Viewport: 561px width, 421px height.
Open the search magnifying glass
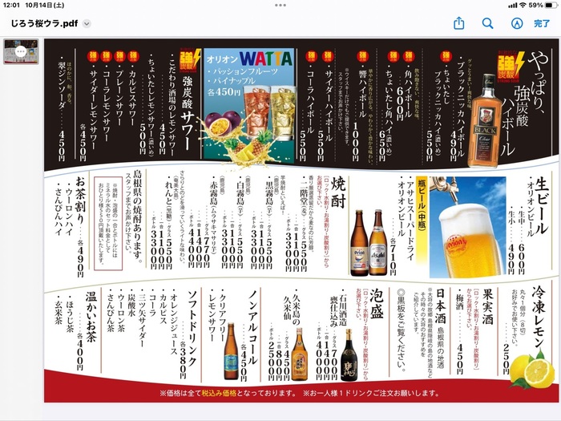tap(487, 23)
